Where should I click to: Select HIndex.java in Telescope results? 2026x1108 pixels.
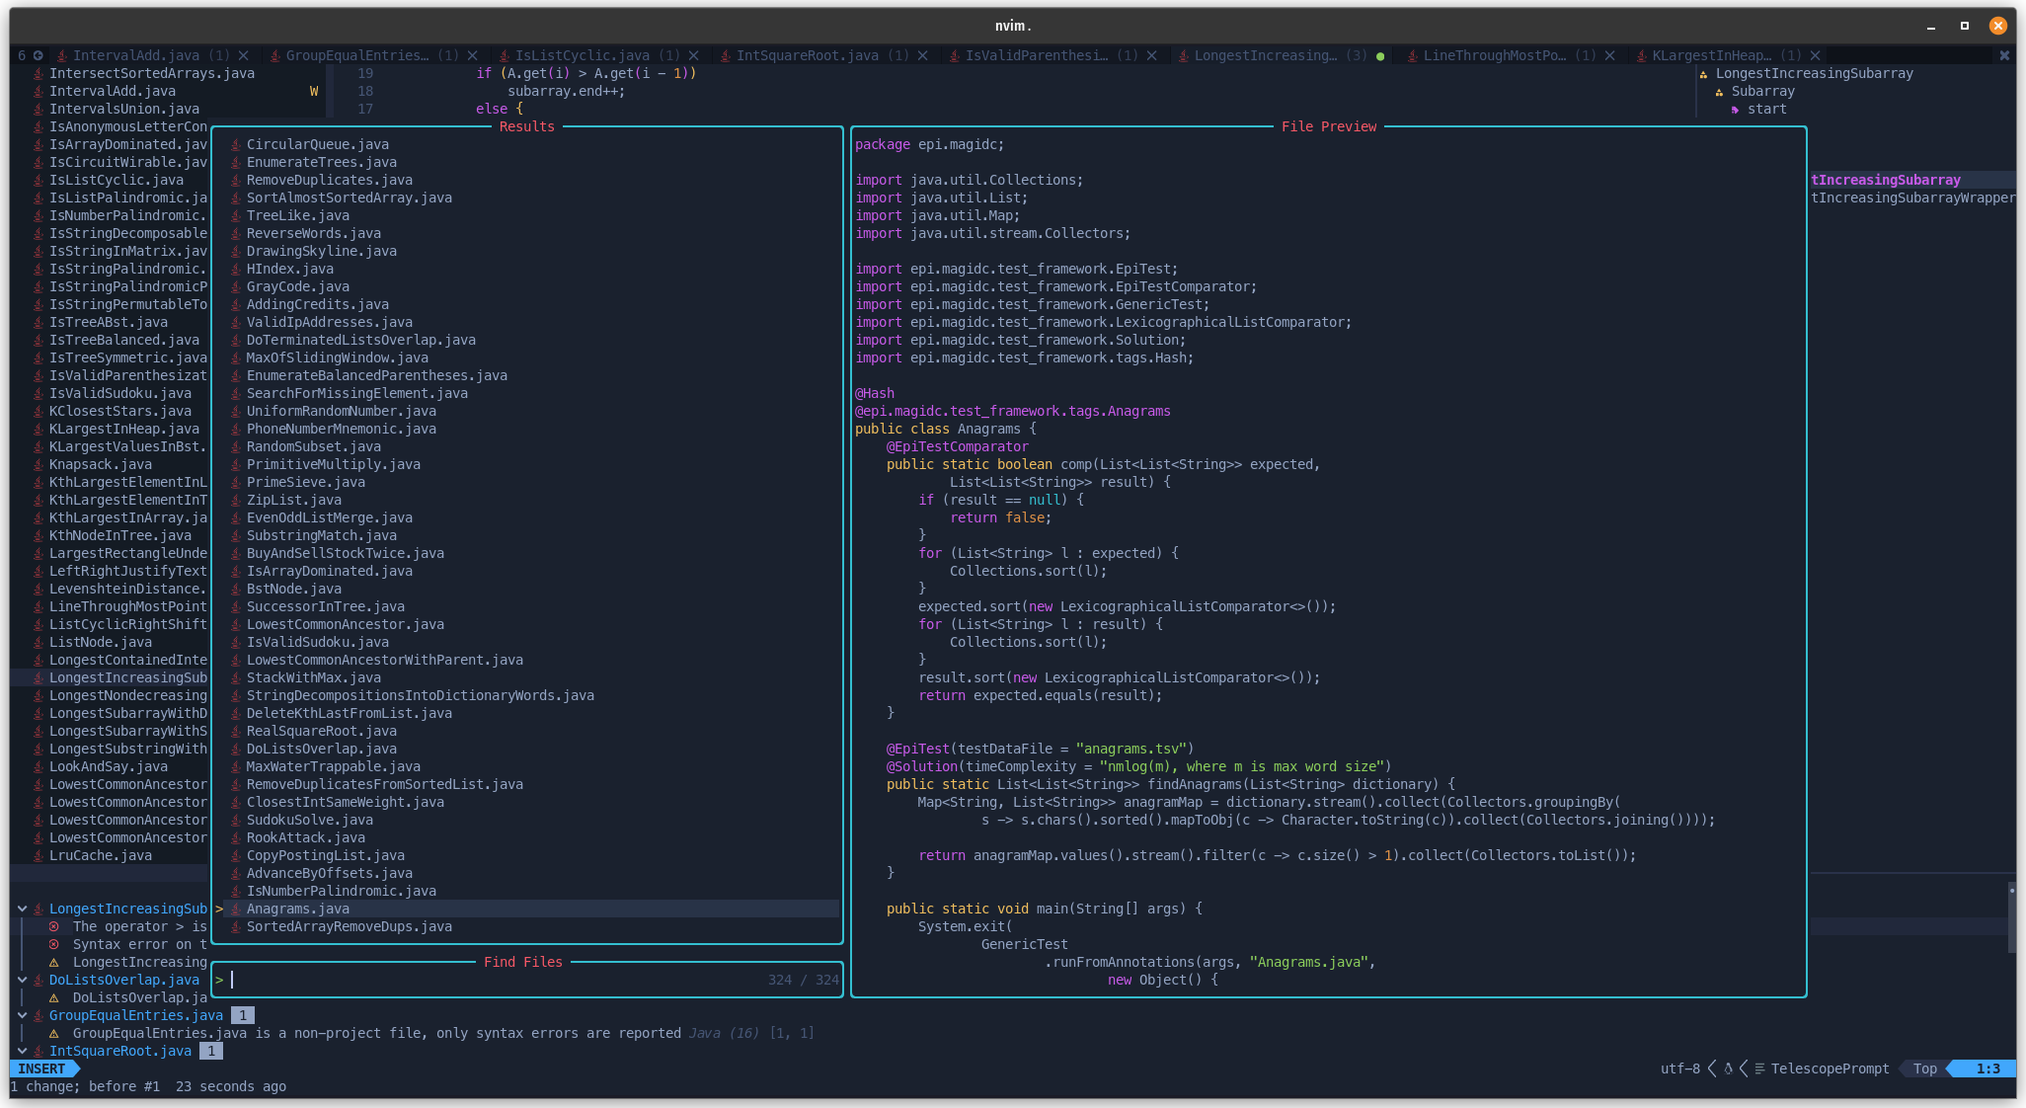point(289,269)
